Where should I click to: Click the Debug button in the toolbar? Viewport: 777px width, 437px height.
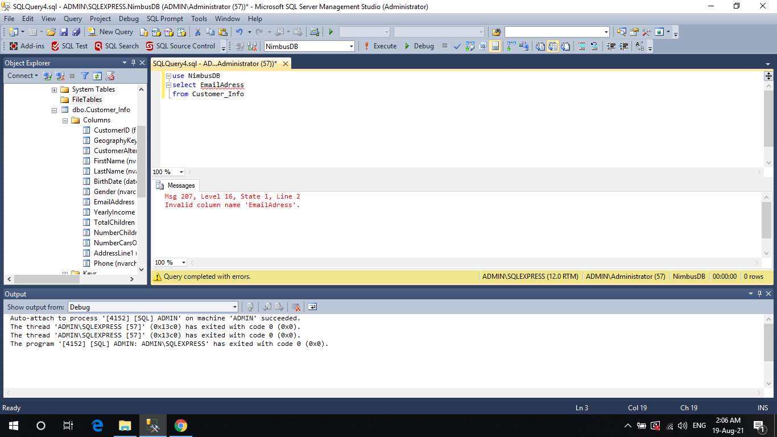click(x=419, y=46)
